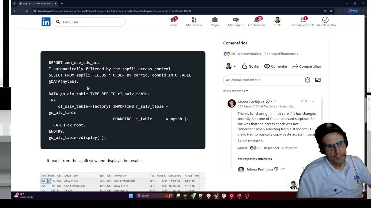
Task: Click 'Comentários' panel heading
Action: pyautogui.click(x=235, y=43)
